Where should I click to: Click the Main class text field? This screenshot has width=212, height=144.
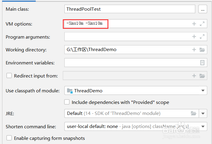pos(130,9)
